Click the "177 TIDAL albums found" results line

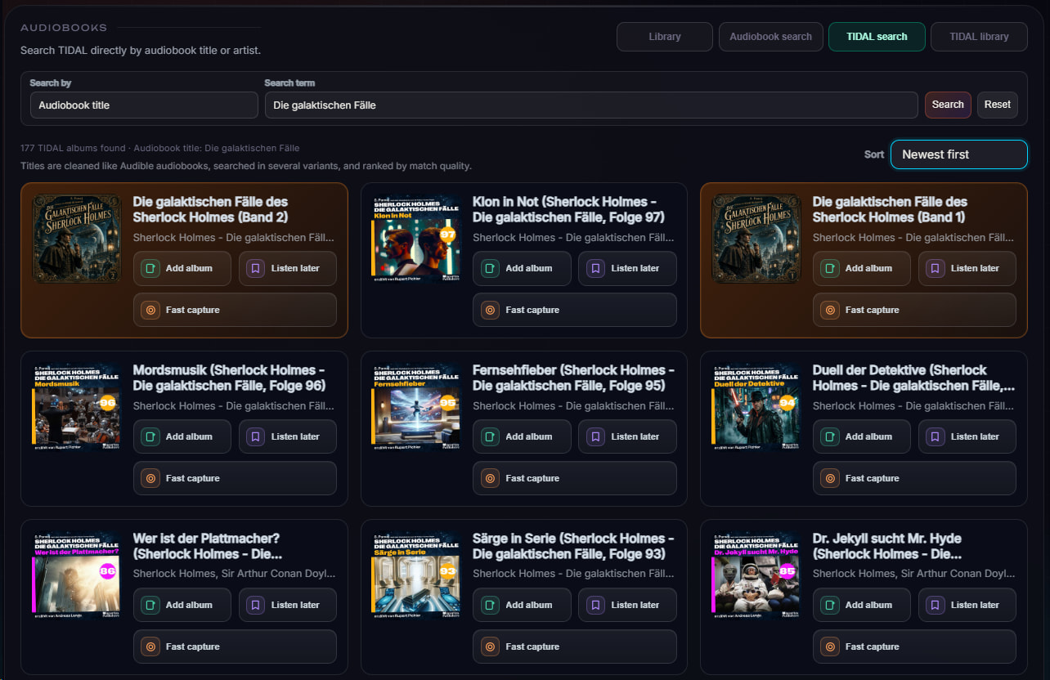(160, 148)
